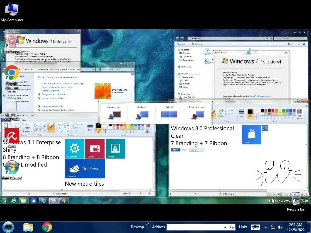Open the Start Menu 8 desktop shortcut
Screen dimensions: 311x233
(12, 170)
